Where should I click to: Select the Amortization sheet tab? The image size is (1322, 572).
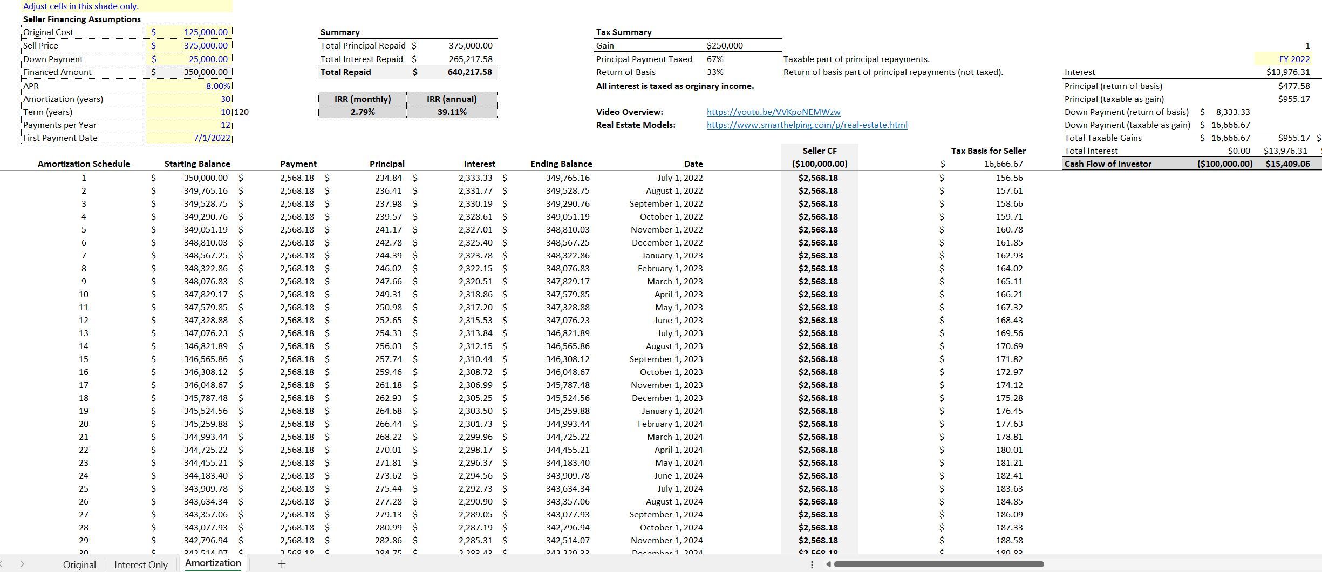(213, 563)
